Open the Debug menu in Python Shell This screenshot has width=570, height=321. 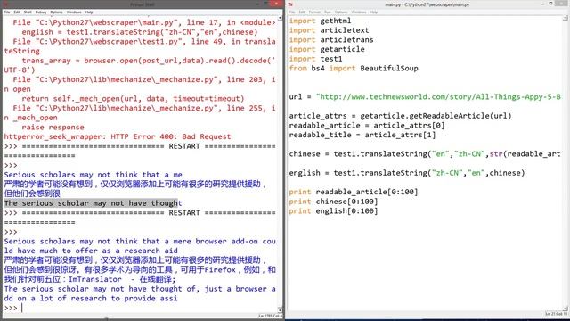[41, 12]
